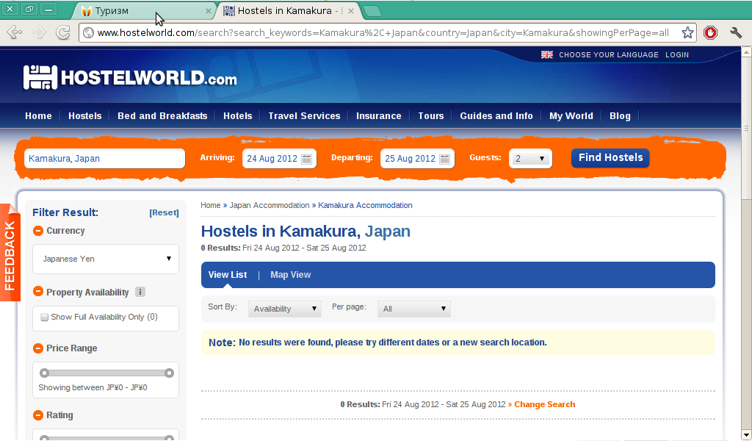
Task: Open the Hotels navigation item
Action: click(x=237, y=115)
